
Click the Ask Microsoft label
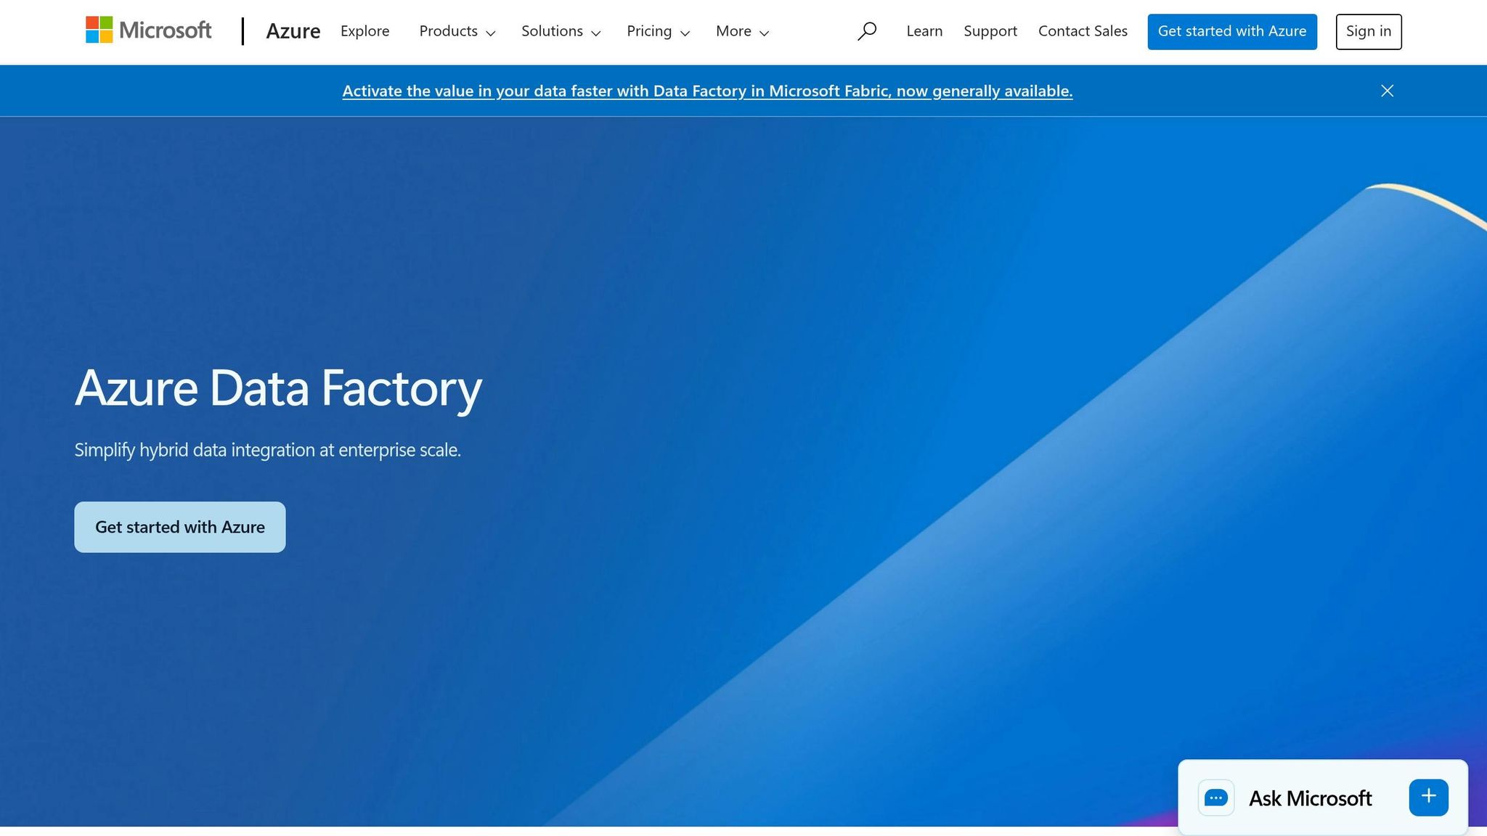tap(1309, 798)
